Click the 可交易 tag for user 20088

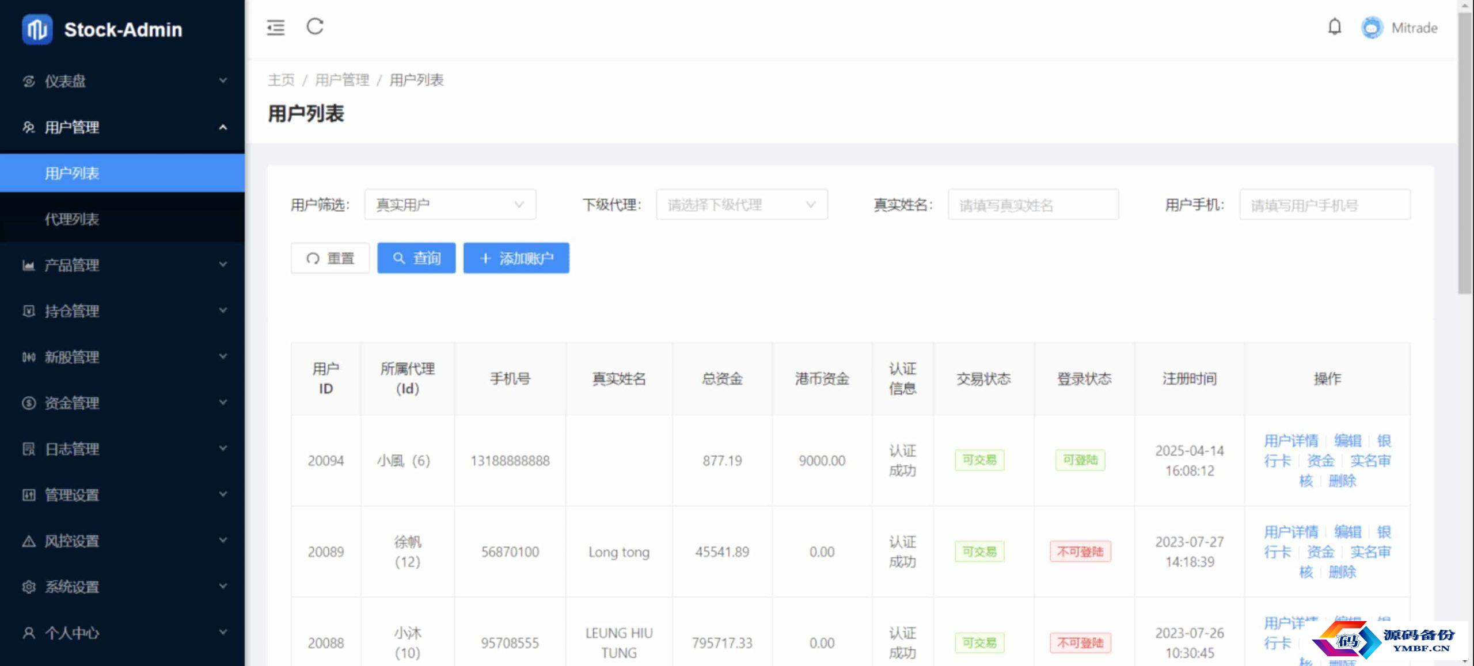pos(979,642)
